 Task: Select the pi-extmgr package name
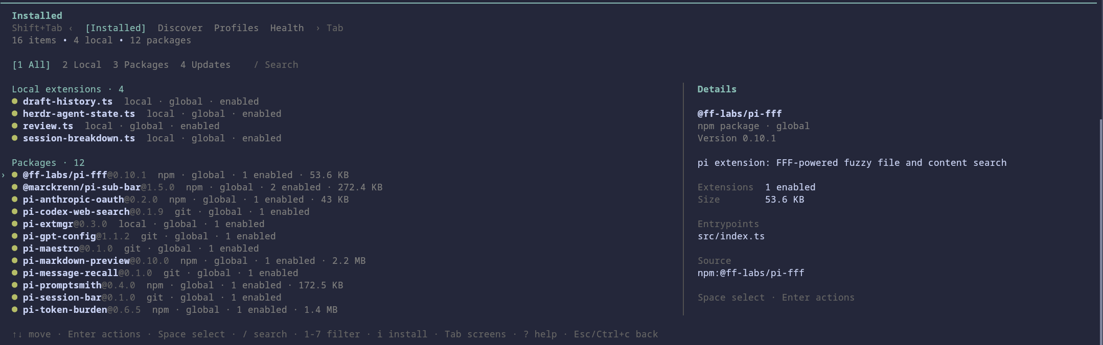48,224
